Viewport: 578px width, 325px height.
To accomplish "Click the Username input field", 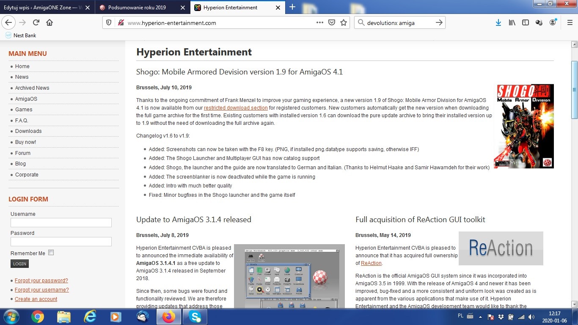I will pyautogui.click(x=61, y=223).
